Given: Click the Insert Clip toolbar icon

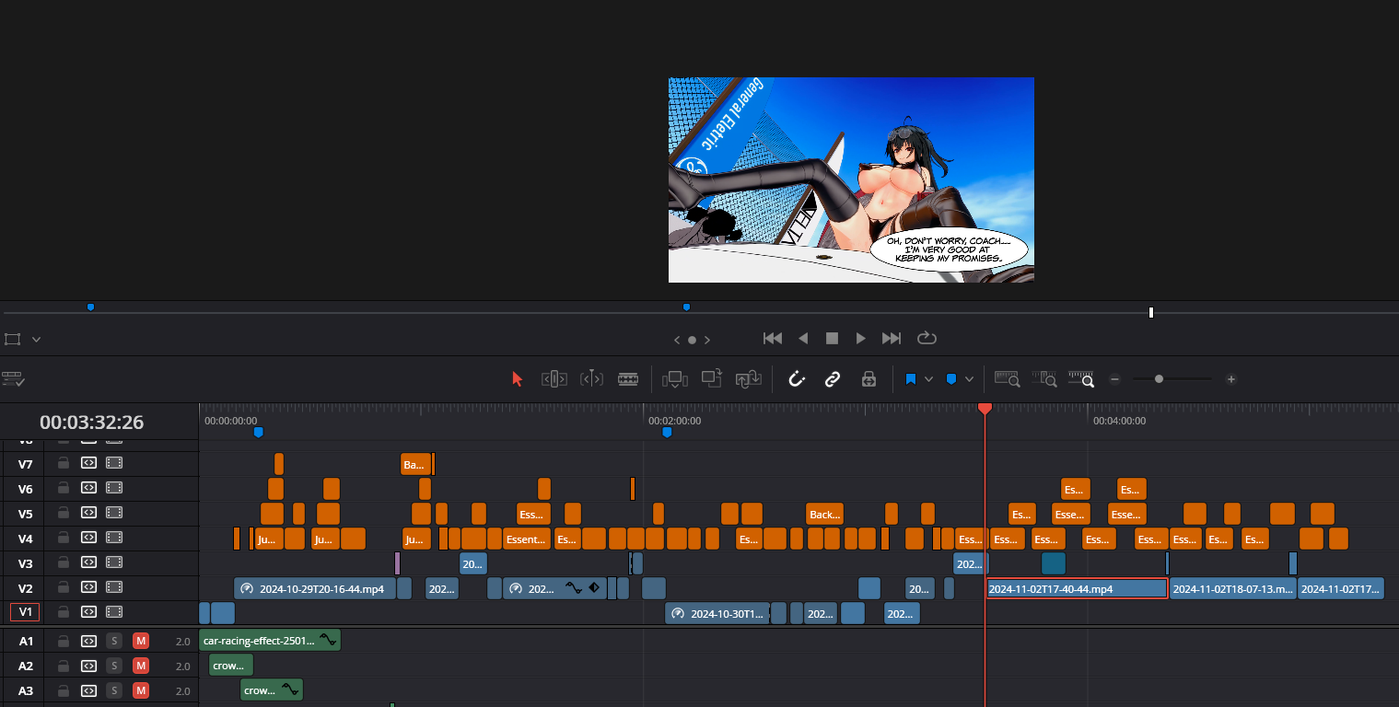Looking at the screenshot, I should click(x=675, y=379).
